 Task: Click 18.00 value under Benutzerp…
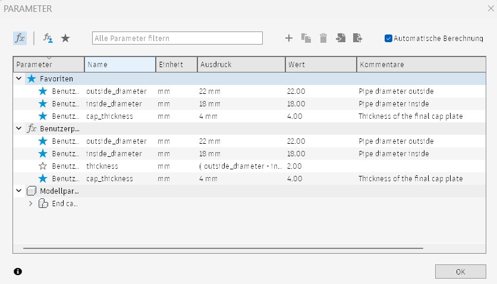coord(296,153)
